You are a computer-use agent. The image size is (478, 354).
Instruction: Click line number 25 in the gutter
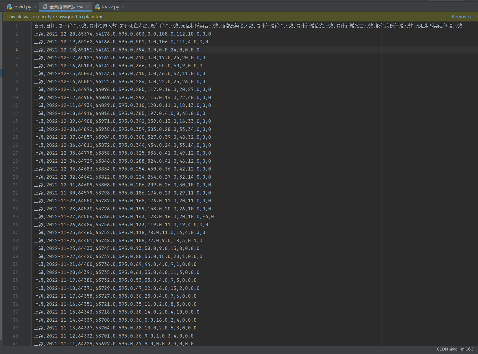click(15, 216)
